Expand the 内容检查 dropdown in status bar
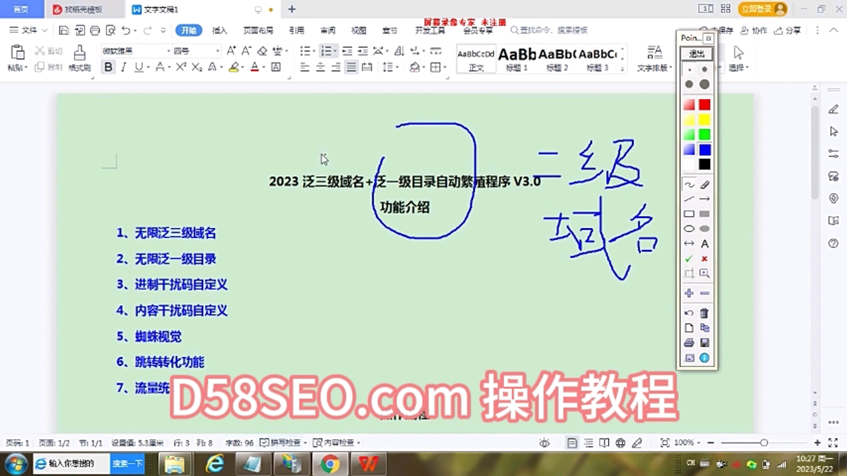Viewport: 847px width, 476px height. click(359, 443)
